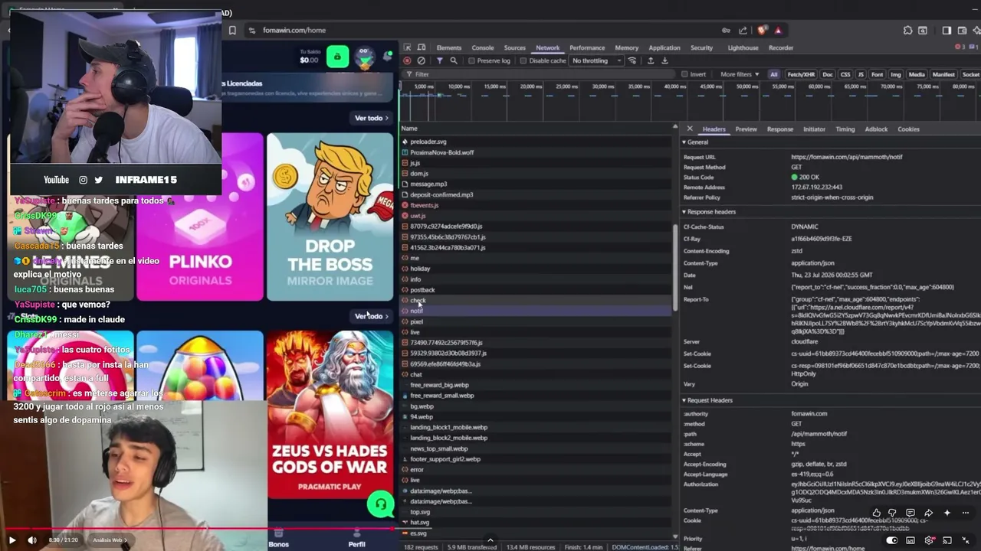Image resolution: width=981 pixels, height=551 pixels.
Task: Play the video
Action: [x=12, y=540]
